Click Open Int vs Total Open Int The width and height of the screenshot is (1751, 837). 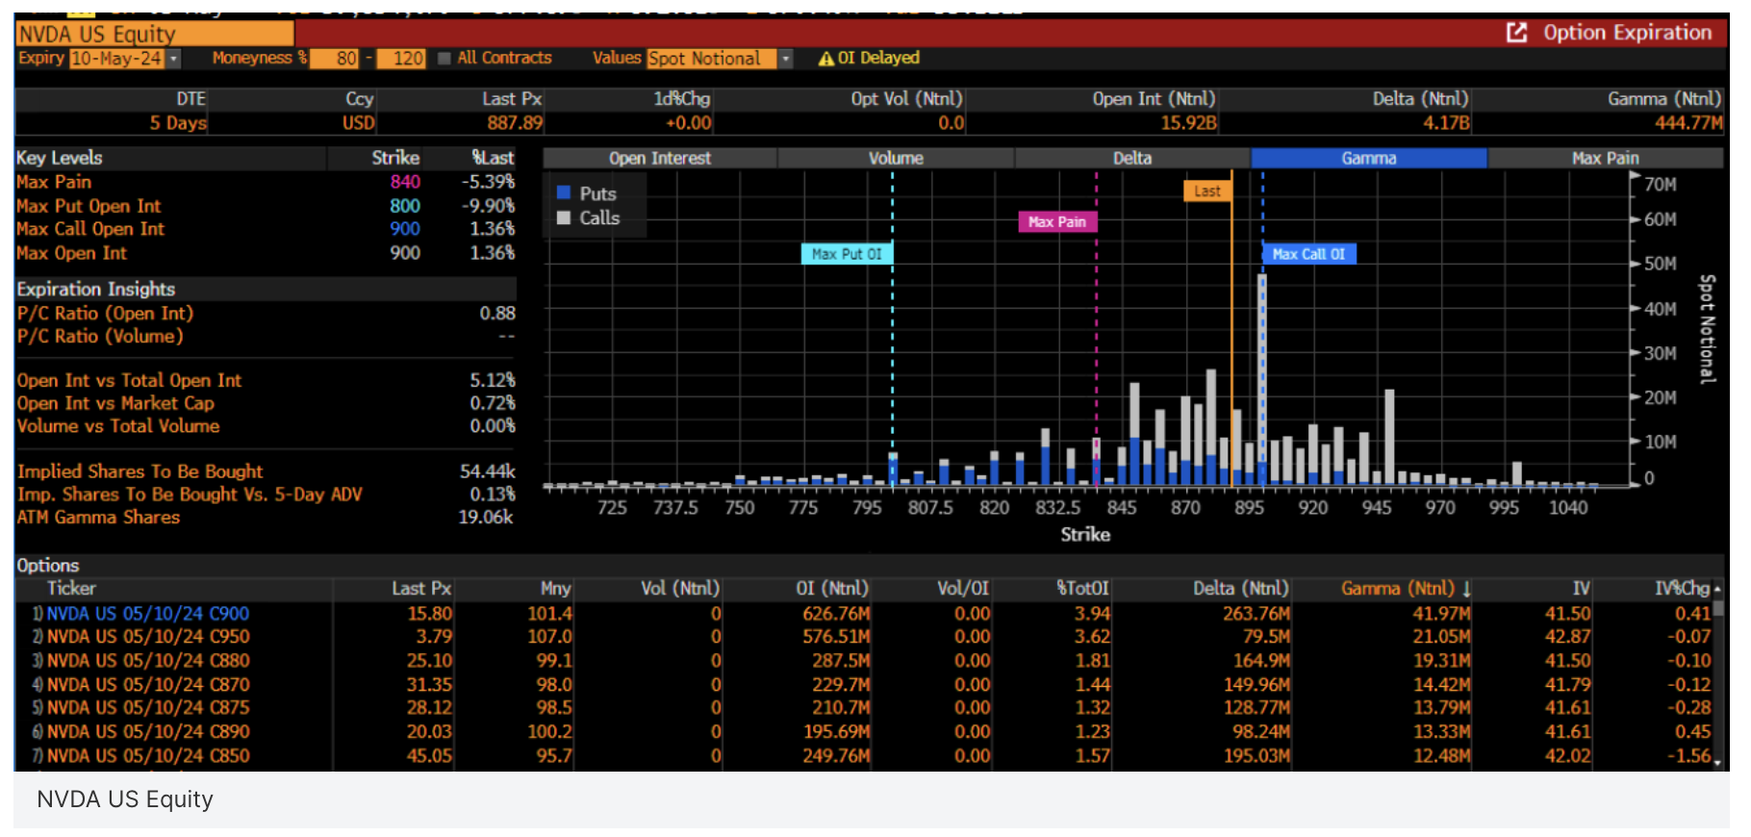(266, 381)
